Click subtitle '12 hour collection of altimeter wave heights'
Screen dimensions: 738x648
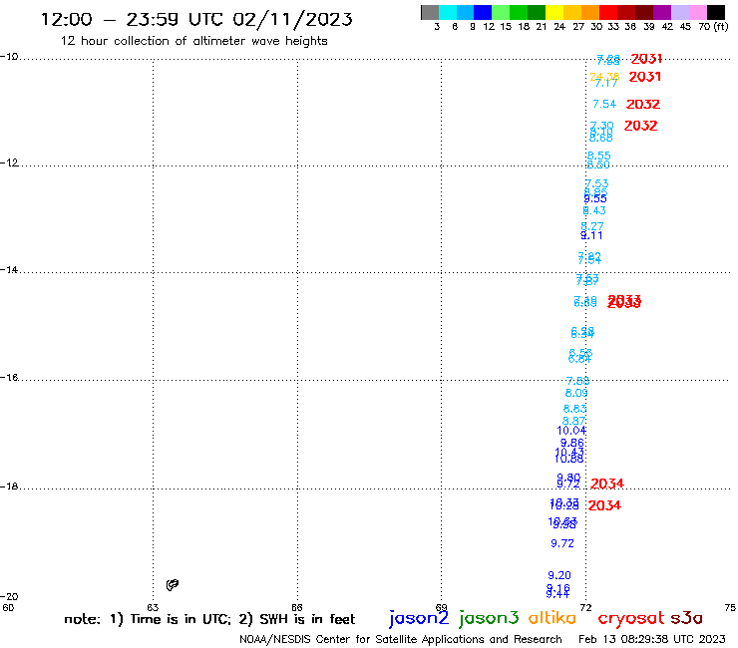[193, 41]
